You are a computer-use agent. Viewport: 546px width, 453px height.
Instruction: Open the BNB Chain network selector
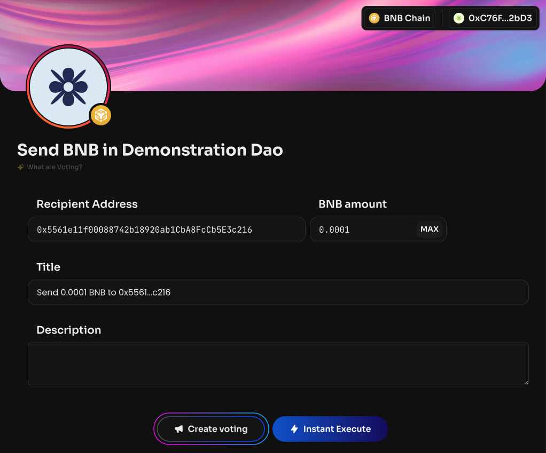click(400, 18)
